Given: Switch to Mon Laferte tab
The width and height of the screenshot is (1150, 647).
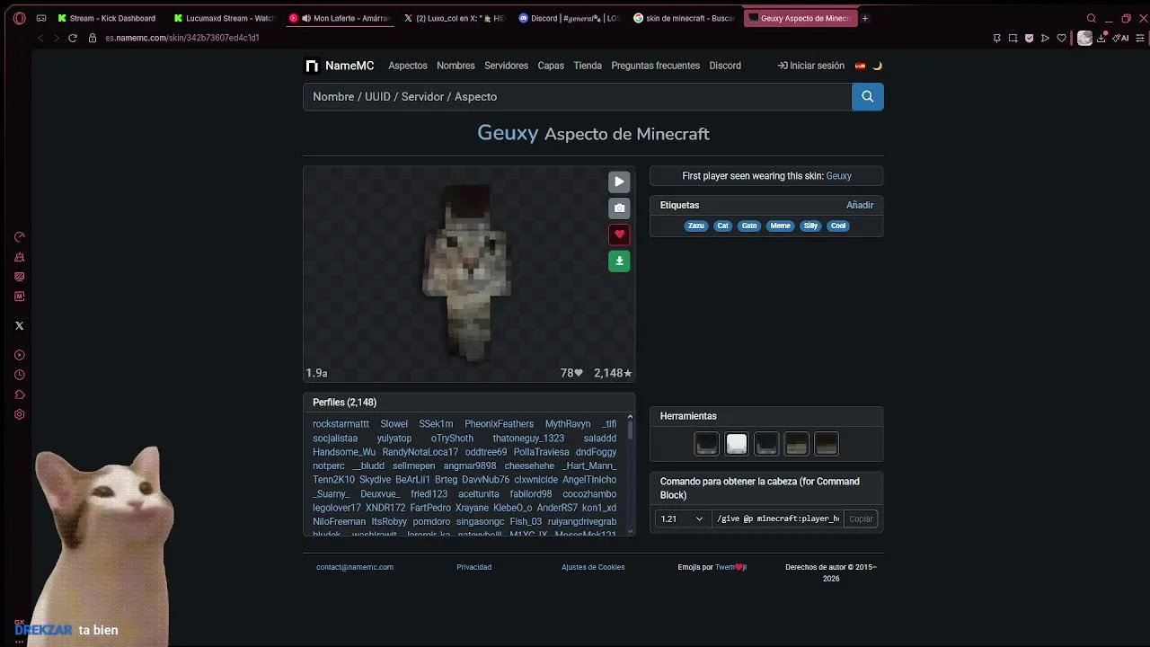Looking at the screenshot, I should point(341,18).
